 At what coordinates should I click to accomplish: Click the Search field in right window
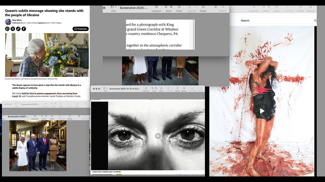coord(277,20)
